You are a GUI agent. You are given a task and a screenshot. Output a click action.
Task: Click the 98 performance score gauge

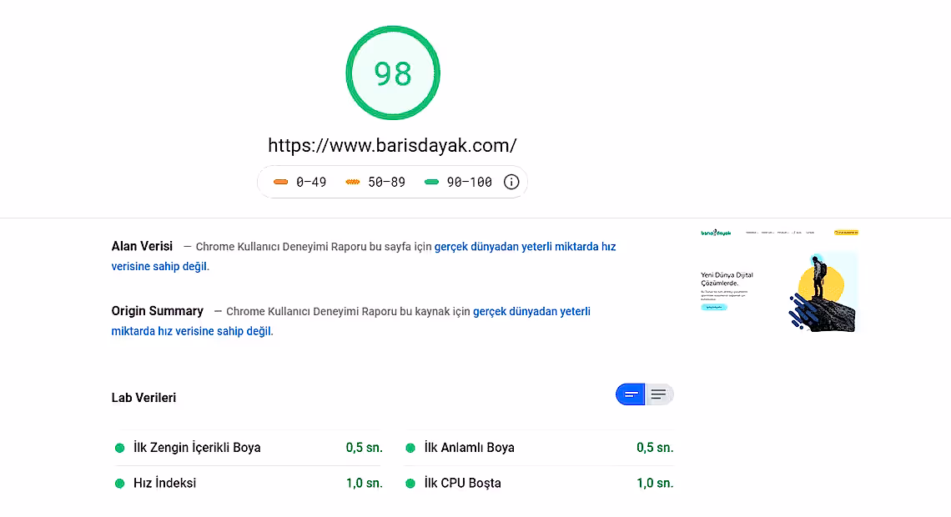click(x=392, y=73)
